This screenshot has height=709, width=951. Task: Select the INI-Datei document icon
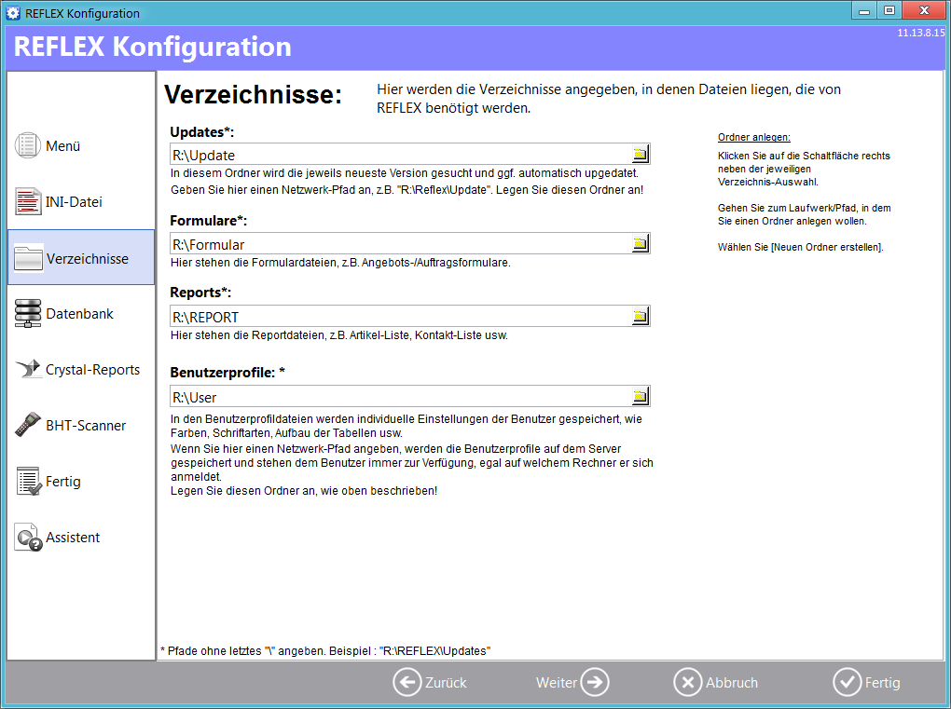(28, 202)
